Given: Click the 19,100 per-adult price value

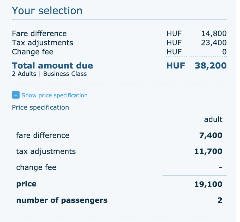Looking at the screenshot, I should click(x=208, y=184).
